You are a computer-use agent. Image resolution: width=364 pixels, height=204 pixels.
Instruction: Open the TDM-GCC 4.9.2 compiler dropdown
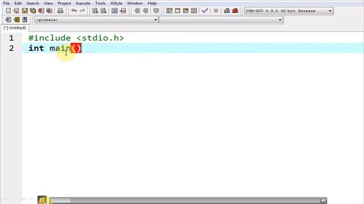click(289, 11)
